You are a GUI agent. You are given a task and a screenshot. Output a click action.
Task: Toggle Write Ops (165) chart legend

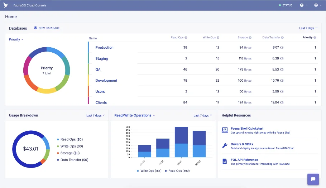tap(149, 171)
